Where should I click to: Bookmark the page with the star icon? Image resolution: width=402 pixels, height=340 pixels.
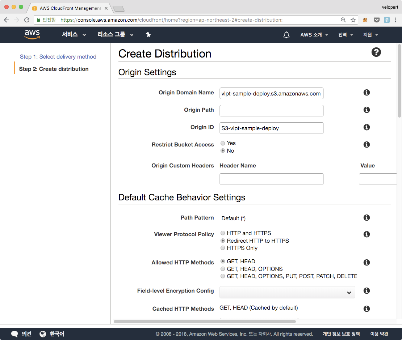coord(353,20)
